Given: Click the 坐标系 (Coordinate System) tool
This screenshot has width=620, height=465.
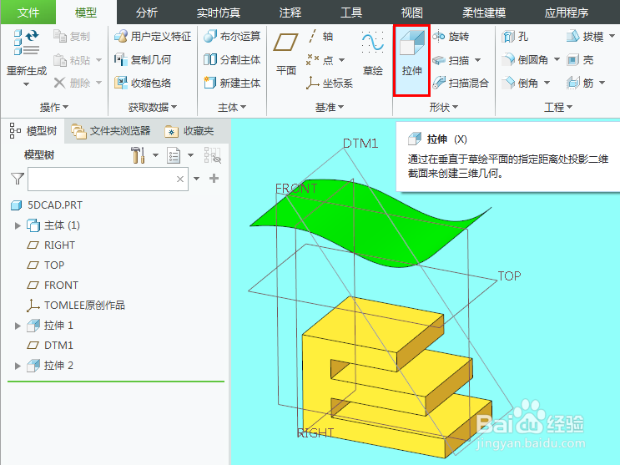Looking at the screenshot, I should point(330,83).
